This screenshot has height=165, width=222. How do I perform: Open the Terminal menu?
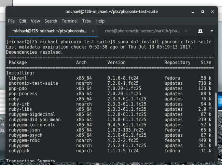[70, 21]
